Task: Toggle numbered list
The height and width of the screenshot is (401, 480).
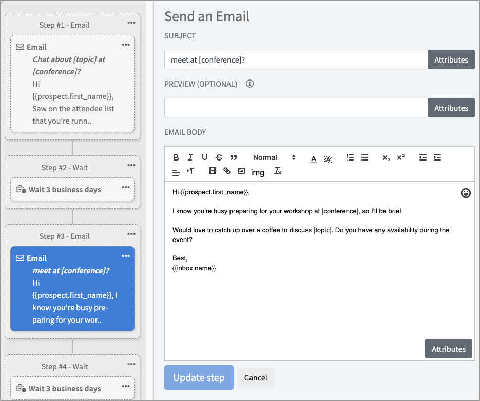Action: (350, 157)
